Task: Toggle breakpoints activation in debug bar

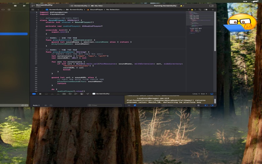Action: [34, 94]
